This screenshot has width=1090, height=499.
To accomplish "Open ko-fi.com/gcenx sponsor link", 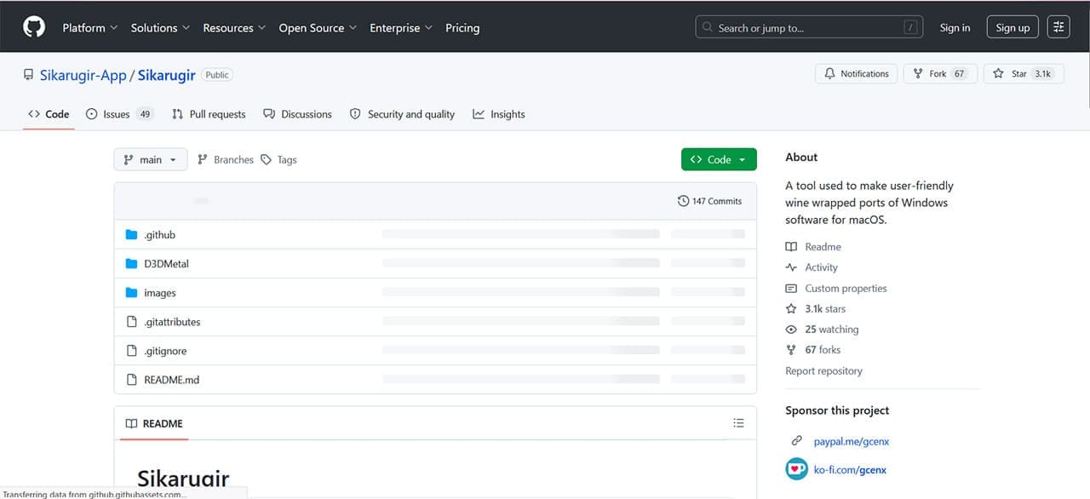I will 850,470.
